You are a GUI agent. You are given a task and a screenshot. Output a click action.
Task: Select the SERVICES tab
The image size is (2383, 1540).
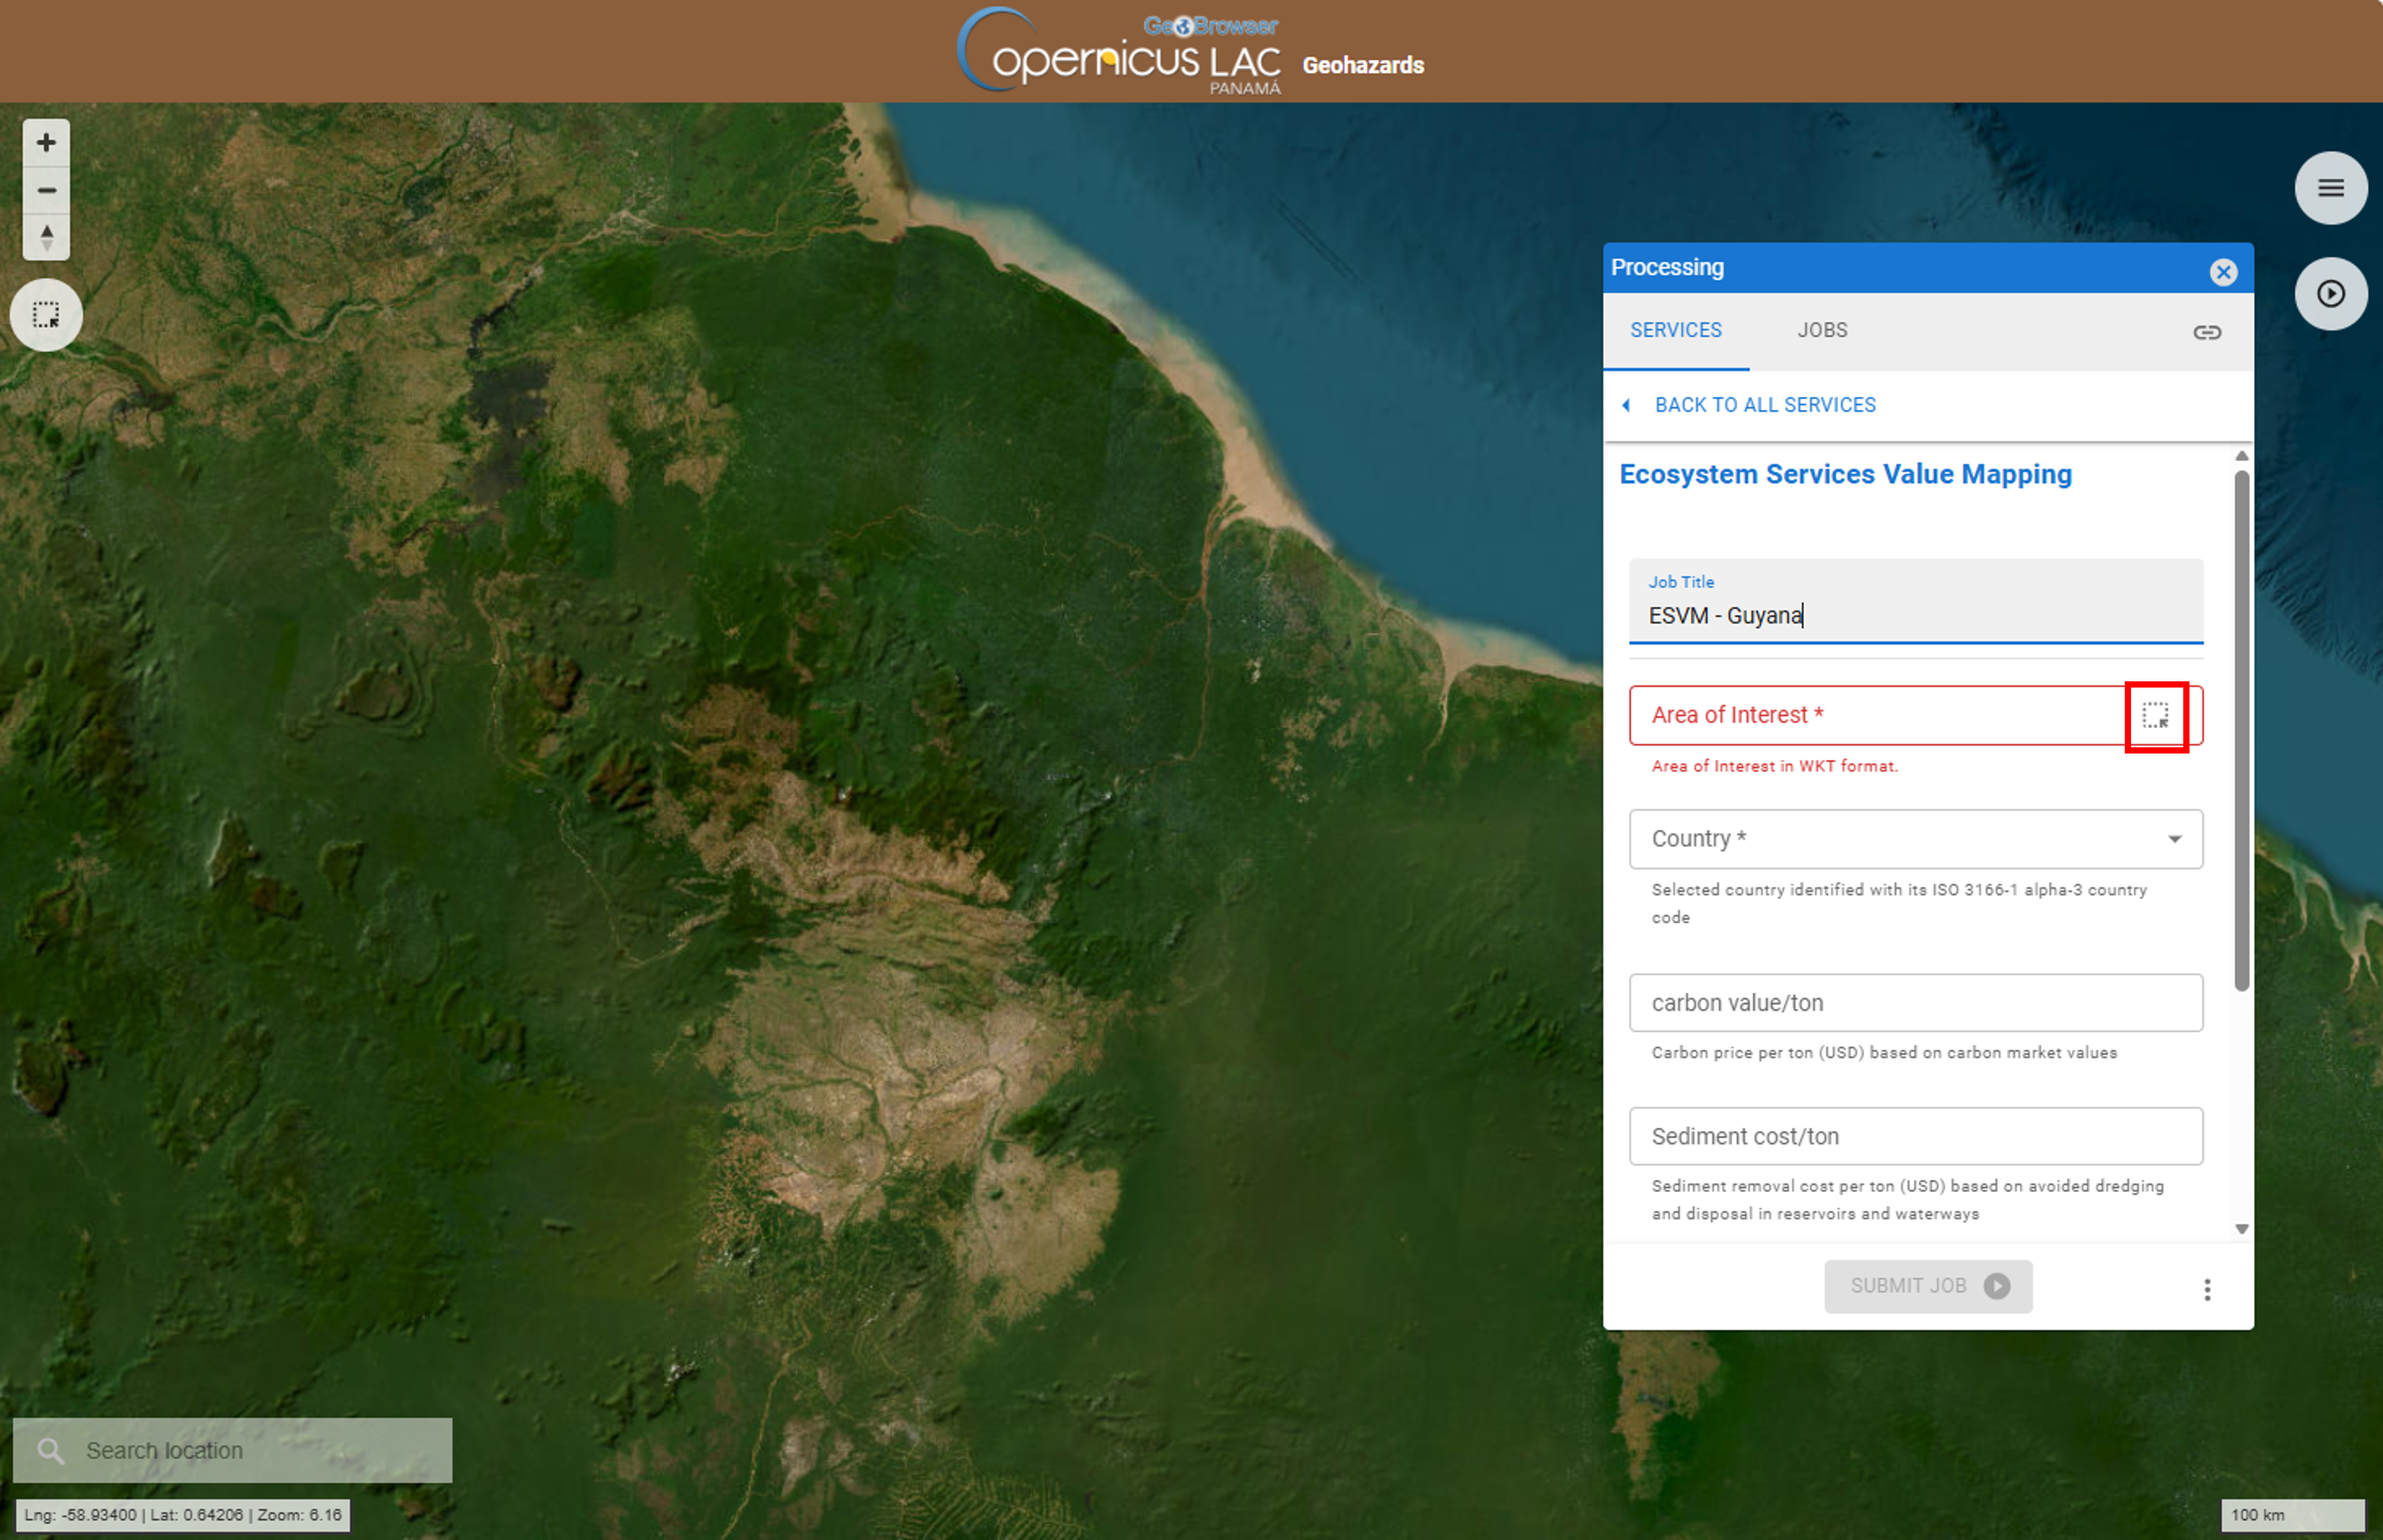[x=1676, y=330]
